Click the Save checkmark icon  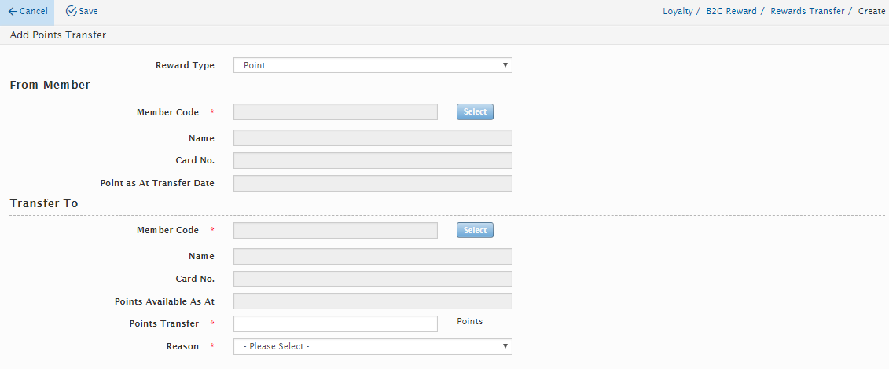71,12
